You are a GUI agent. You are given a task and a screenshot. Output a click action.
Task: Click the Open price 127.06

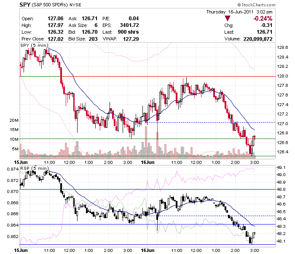coord(56,19)
